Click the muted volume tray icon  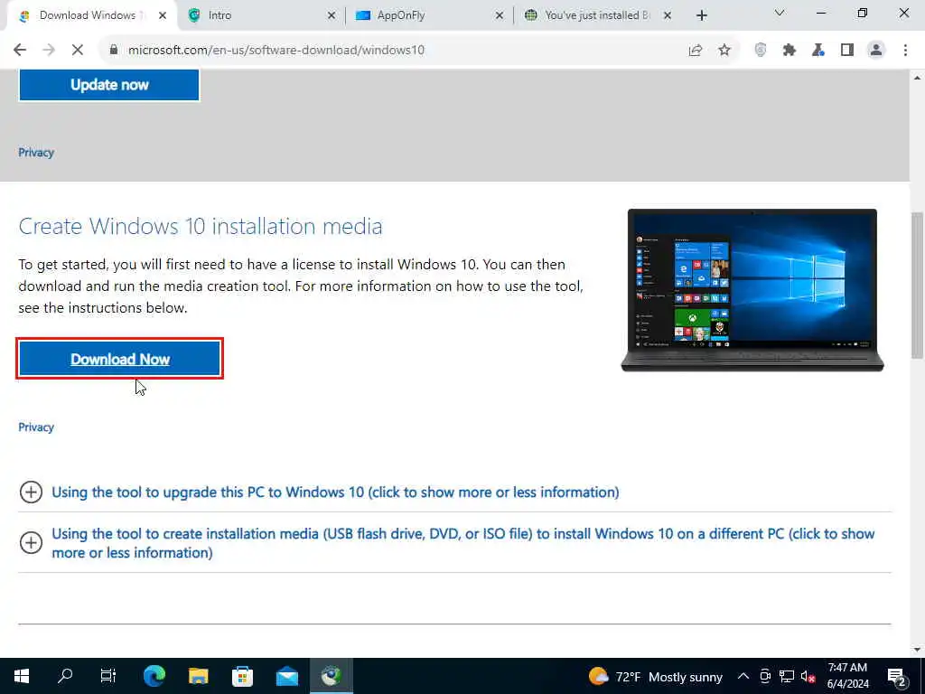808,676
